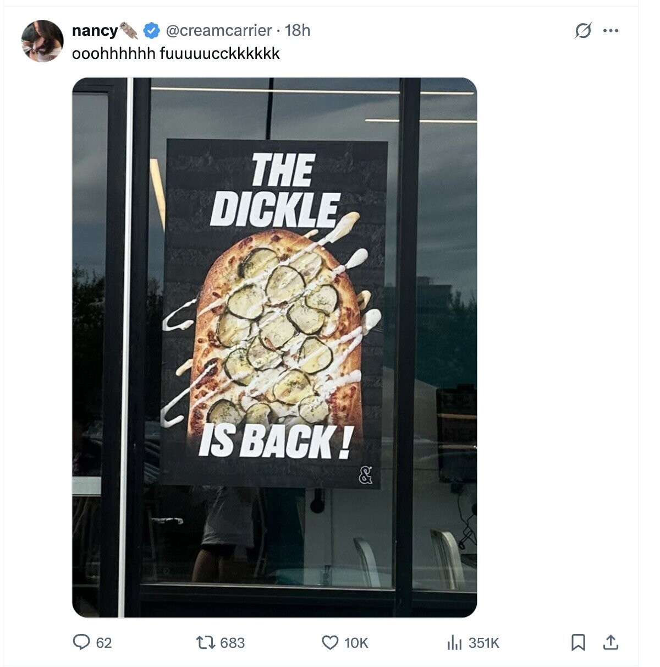Click the repost arrows icon
660x667 pixels.
[205, 642]
